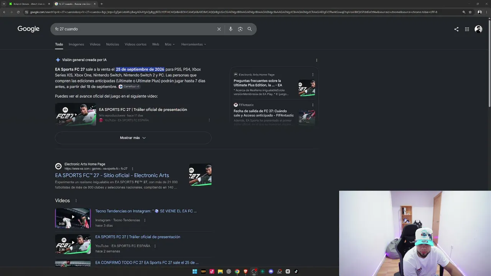
Task: Switch to the Noticias results tab
Action: click(112, 44)
